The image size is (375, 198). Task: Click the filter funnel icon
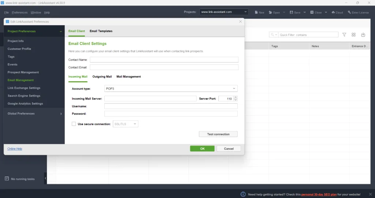[344, 35]
